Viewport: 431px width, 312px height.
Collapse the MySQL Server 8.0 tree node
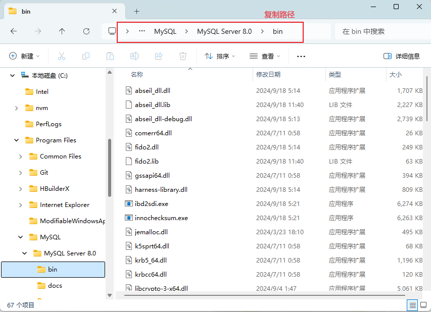click(24, 253)
